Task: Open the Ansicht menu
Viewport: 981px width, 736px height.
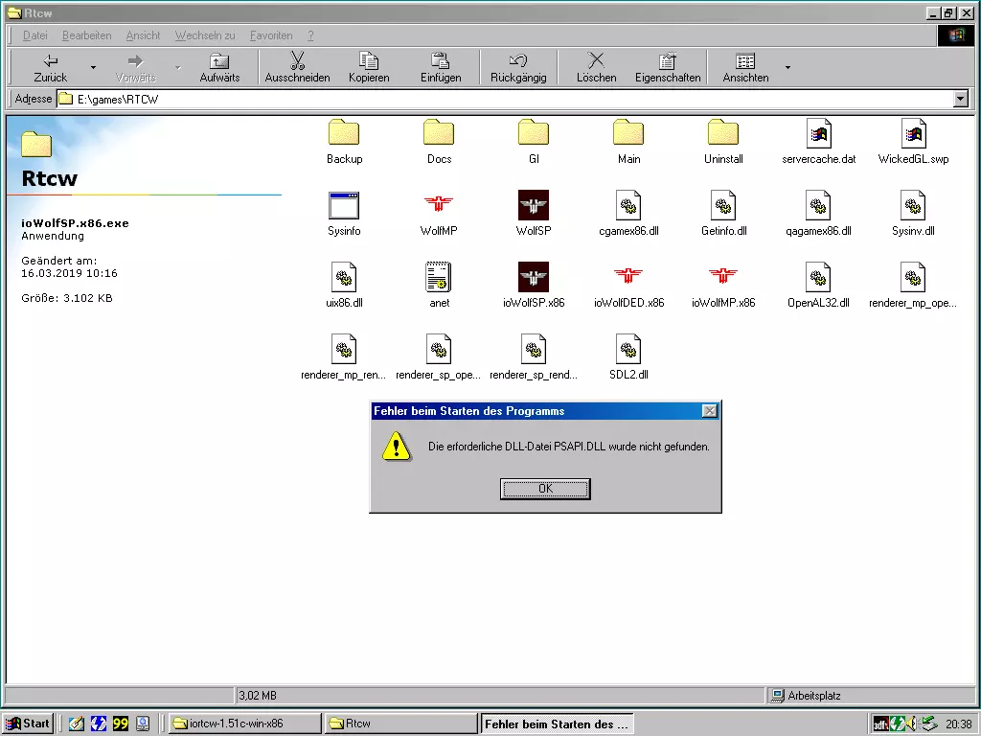Action: coord(144,35)
